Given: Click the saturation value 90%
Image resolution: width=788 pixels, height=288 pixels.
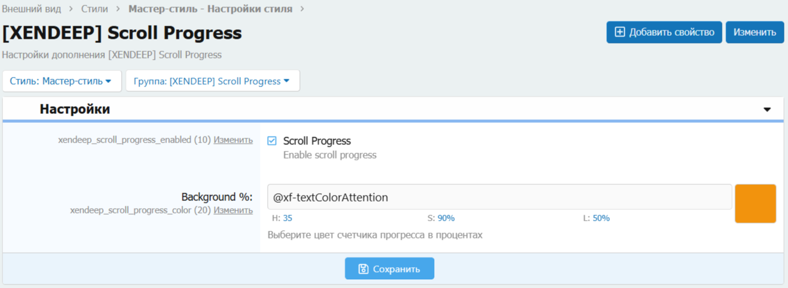Looking at the screenshot, I should [x=446, y=218].
